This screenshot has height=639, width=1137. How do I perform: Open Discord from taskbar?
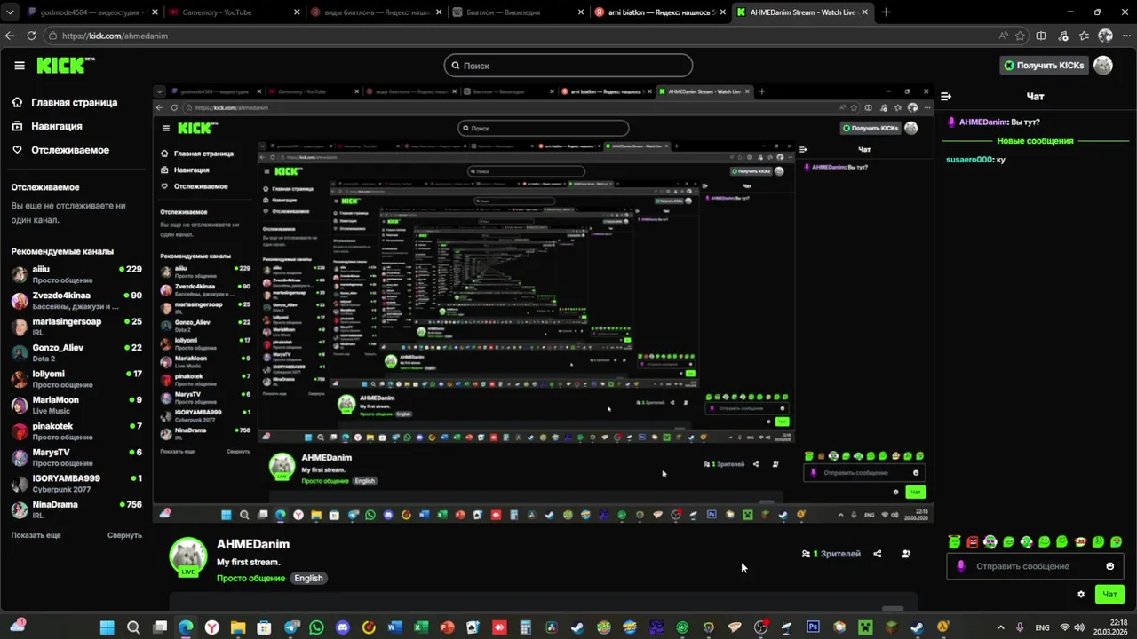[343, 627]
